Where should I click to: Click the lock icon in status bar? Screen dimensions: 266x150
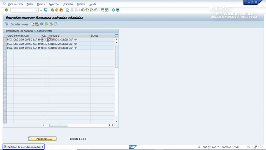255,147
